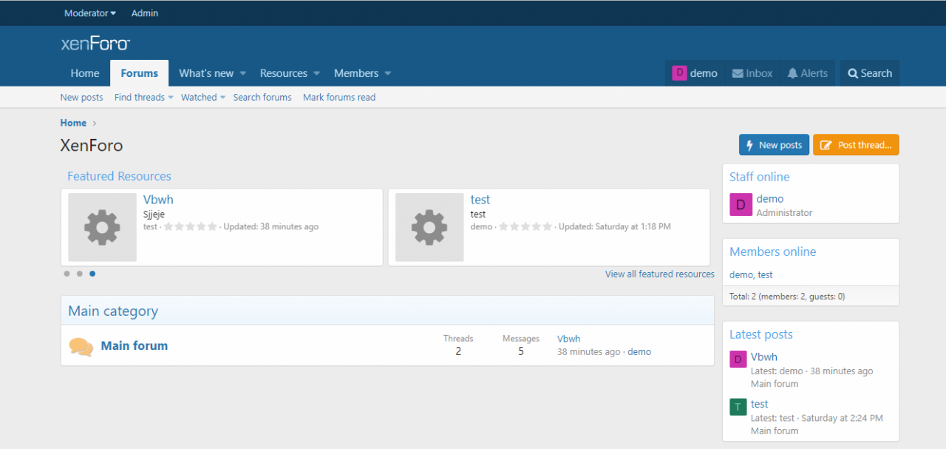Open the Members navigation tab
The width and height of the screenshot is (946, 449).
(x=356, y=73)
